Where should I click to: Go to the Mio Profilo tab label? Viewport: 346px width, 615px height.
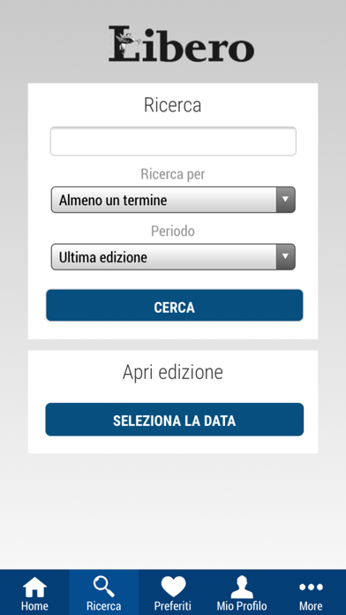[242, 605]
